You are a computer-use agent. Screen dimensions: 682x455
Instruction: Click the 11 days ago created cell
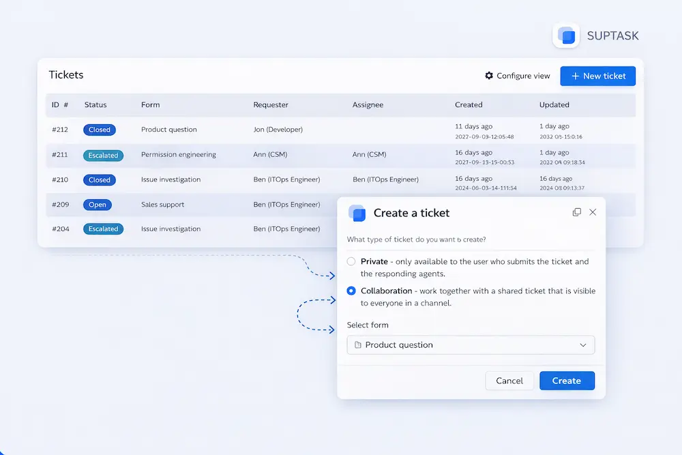474,126
